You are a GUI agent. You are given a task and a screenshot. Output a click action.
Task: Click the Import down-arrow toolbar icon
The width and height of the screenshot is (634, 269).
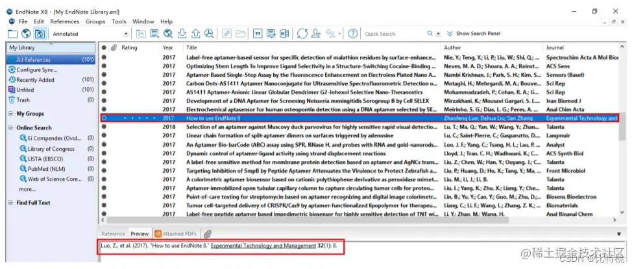point(182,34)
